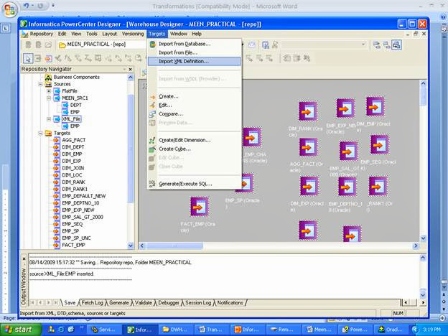Choose Create... in the Targets menu
The image size is (448, 336).
tap(195, 97)
